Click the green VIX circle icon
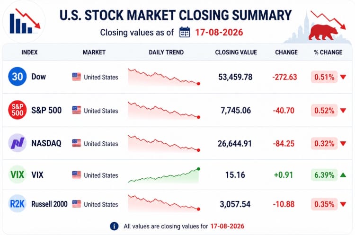This screenshot has height=235, width=355. 17,174
